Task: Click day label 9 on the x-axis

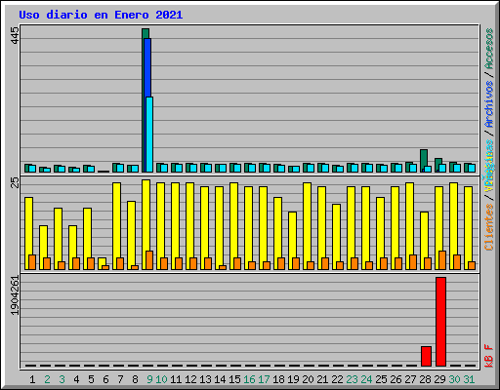Action: pos(149,379)
